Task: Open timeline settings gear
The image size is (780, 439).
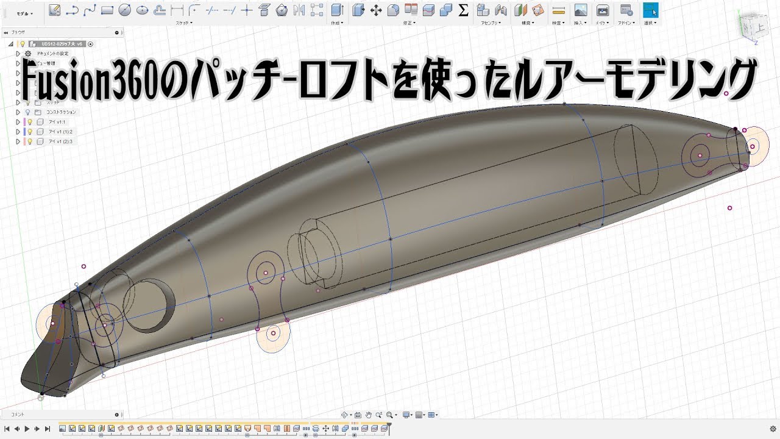Action: point(773,429)
